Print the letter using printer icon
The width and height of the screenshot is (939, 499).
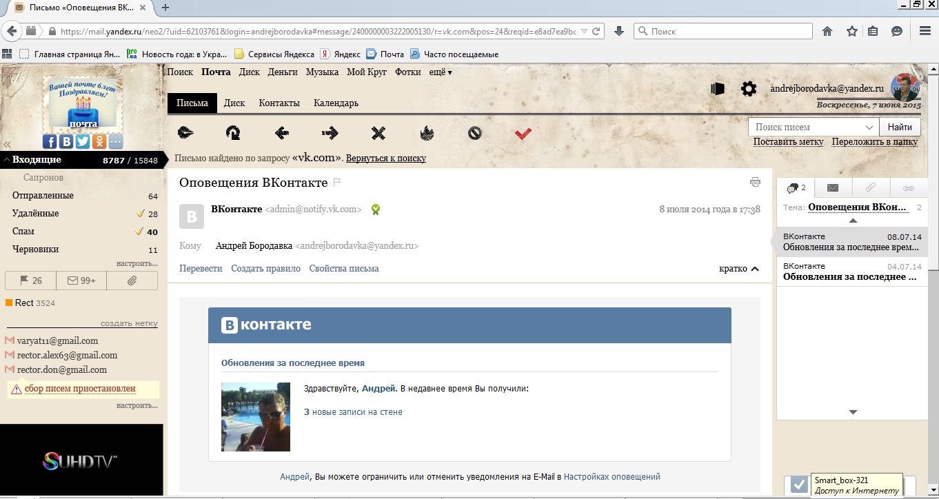(x=755, y=183)
